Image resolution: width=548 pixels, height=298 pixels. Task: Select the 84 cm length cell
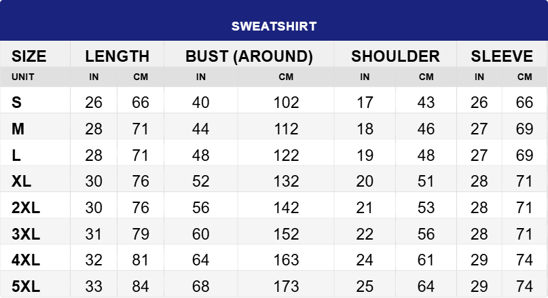point(141,286)
